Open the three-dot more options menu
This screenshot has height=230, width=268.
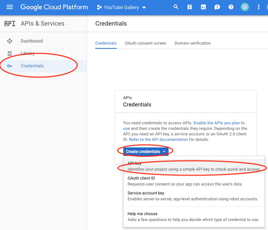pyautogui.click(x=259, y=7)
